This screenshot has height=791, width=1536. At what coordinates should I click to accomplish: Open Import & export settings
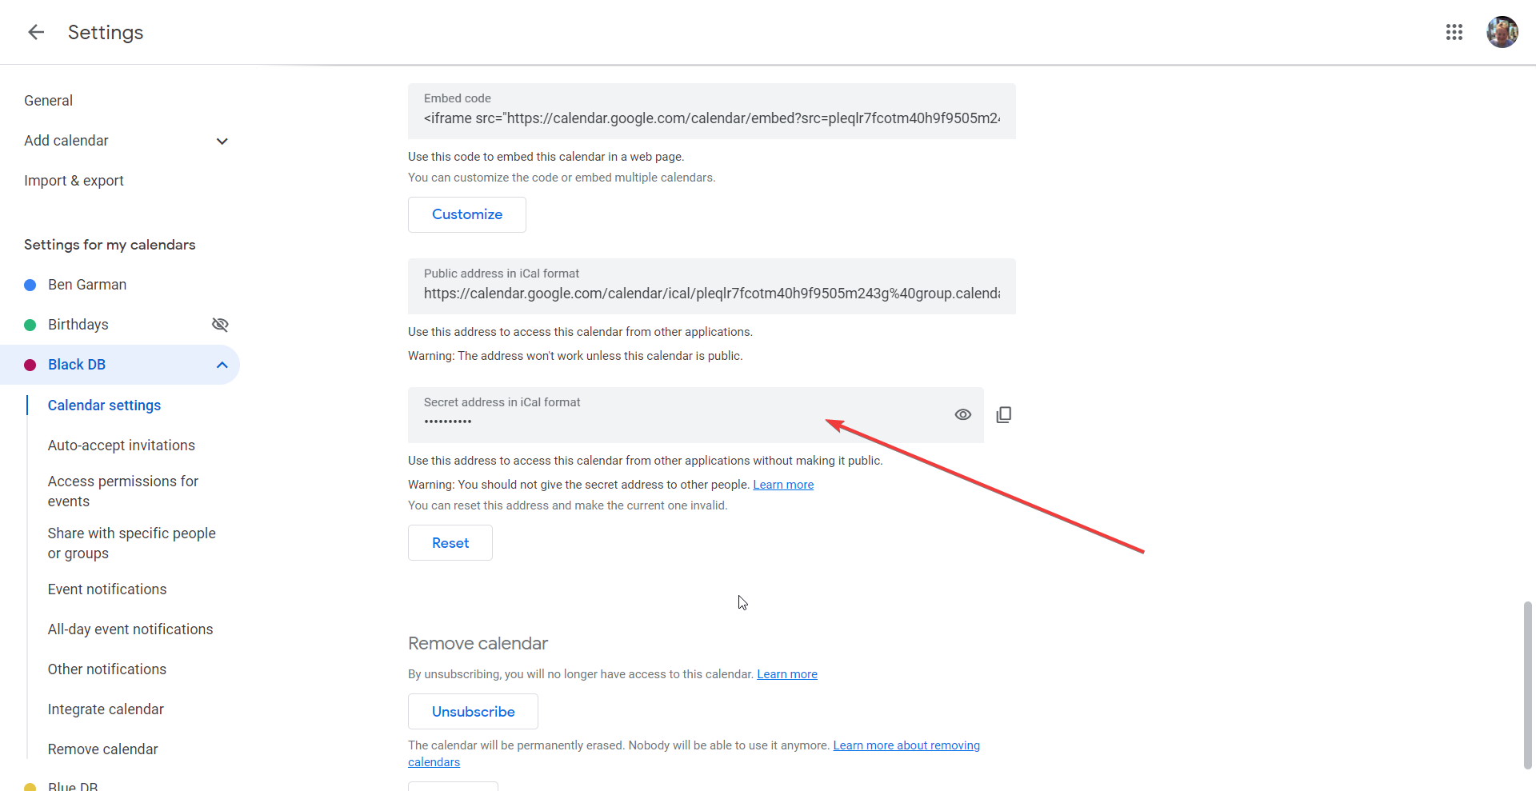(x=74, y=181)
